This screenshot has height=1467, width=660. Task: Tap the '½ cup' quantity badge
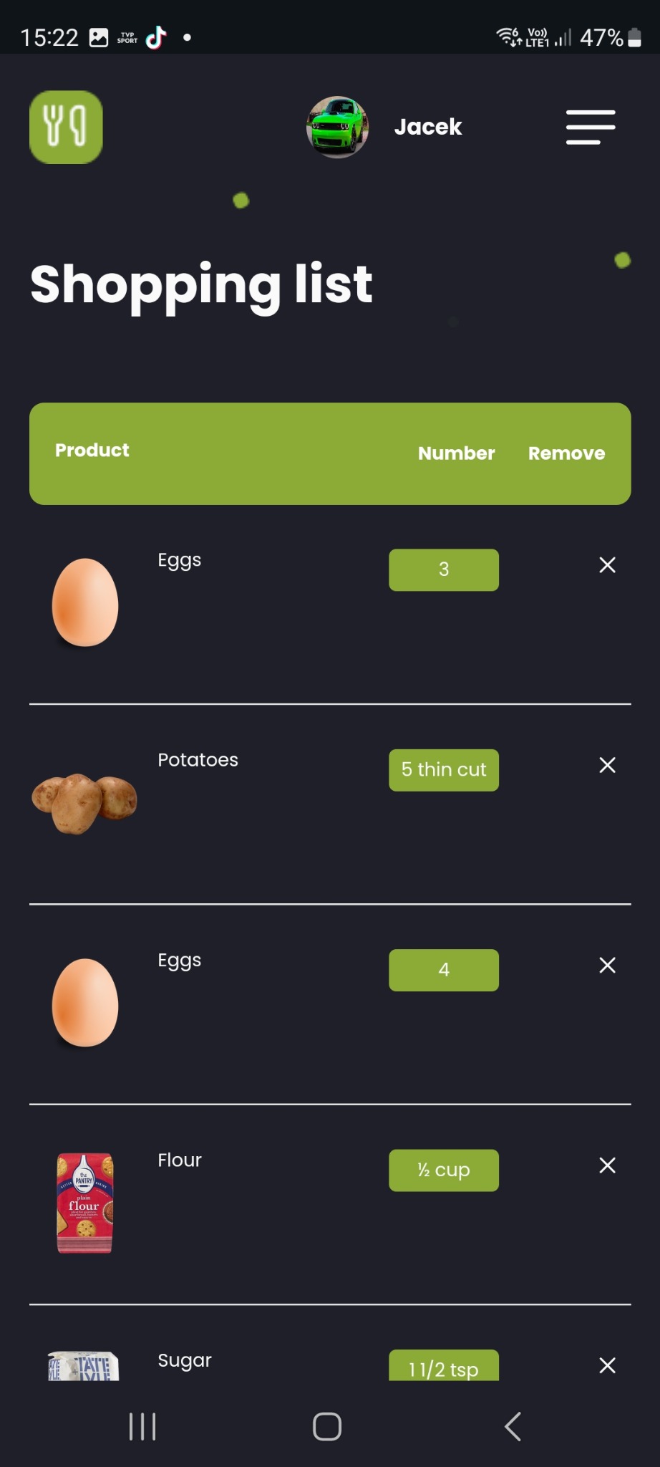pyautogui.click(x=443, y=1170)
